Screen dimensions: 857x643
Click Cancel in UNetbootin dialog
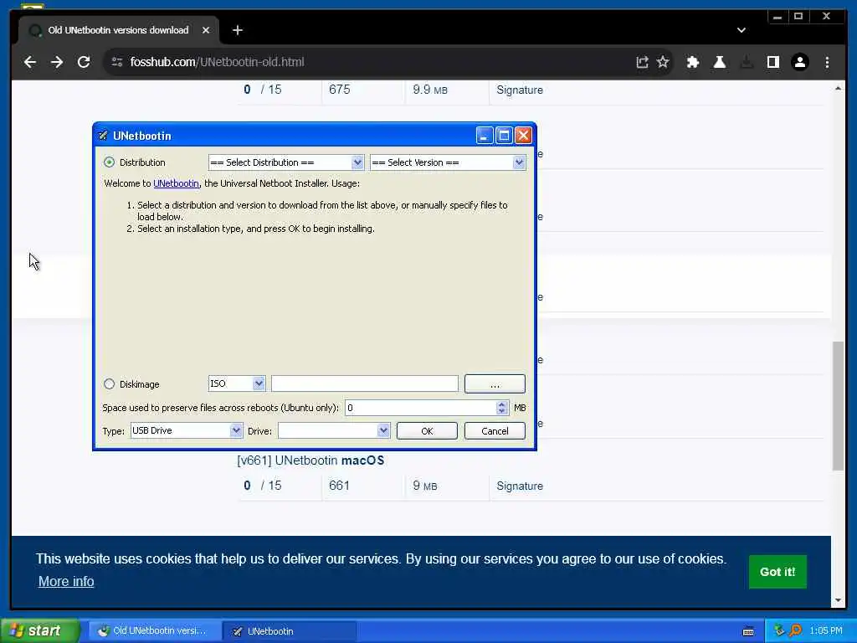coord(495,431)
